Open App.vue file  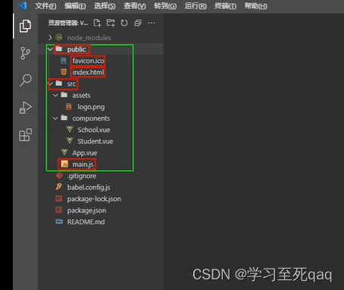point(85,153)
